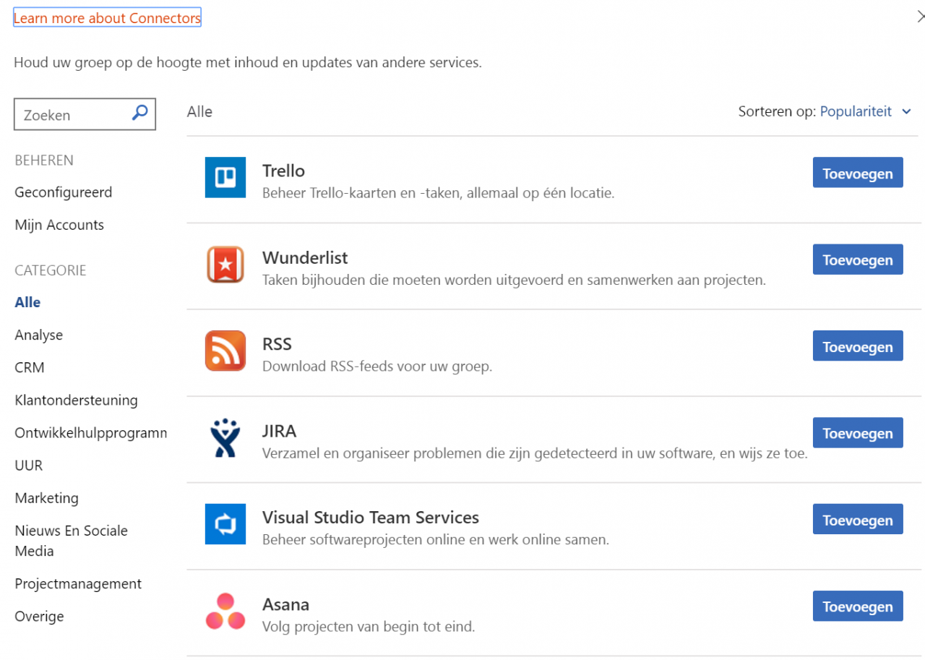
Task: Select the Overige category
Action: click(39, 616)
